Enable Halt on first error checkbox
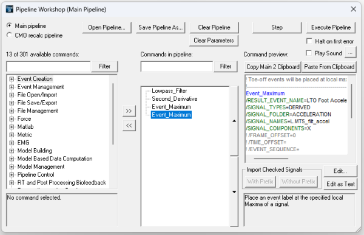The width and height of the screenshot is (364, 235). (309, 41)
